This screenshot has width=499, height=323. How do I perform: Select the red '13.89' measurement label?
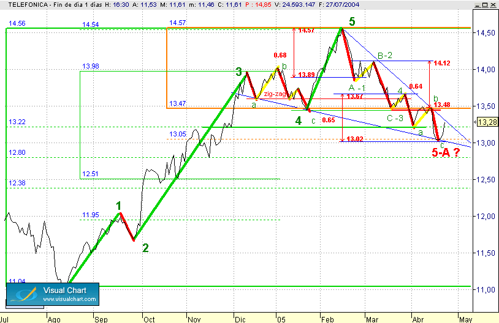[307, 75]
